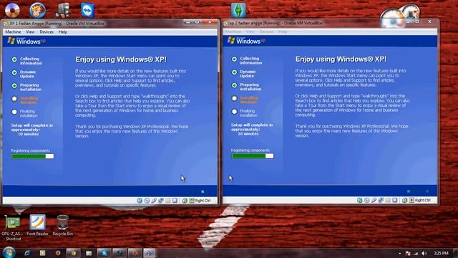The image size is (458, 258).
Task: Click optical disc icon in xp 2 status bar
Action: point(367,200)
